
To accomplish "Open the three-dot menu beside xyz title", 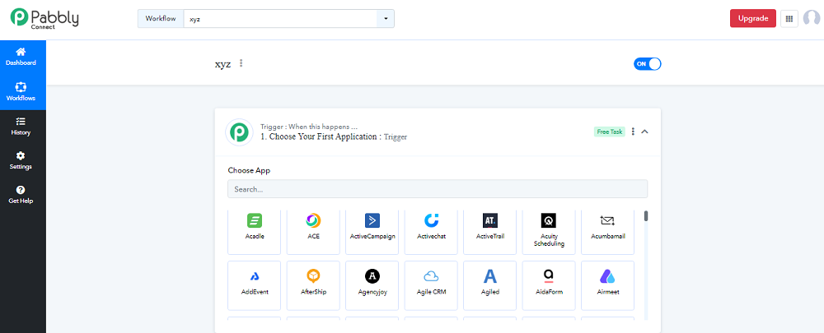I will click(241, 63).
